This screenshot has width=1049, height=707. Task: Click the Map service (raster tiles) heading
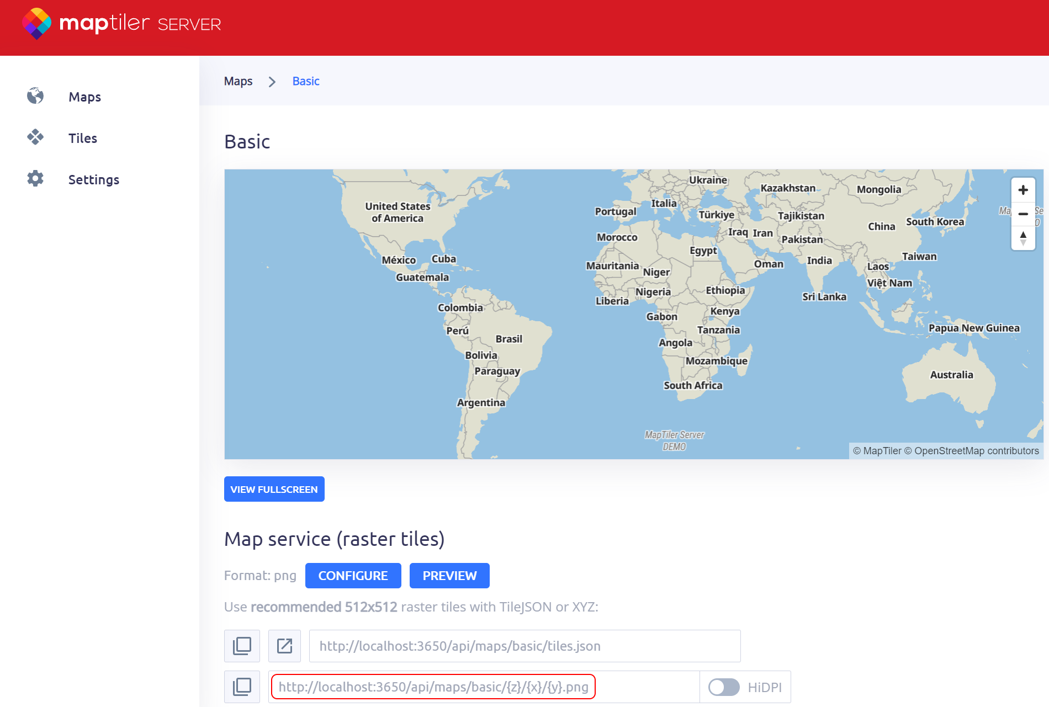coord(335,539)
